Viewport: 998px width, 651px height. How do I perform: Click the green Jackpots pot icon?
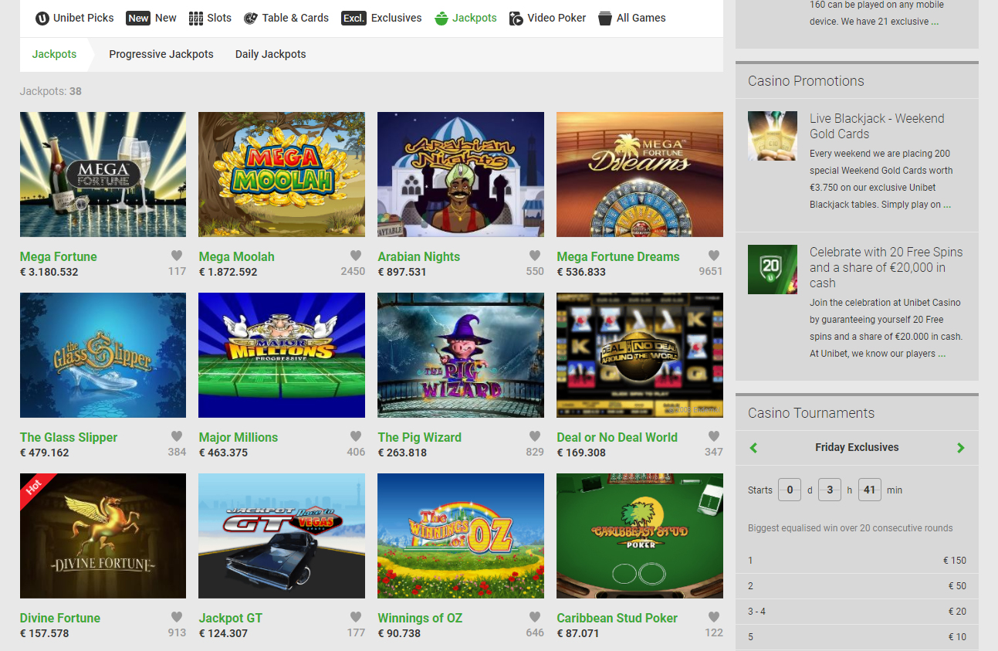pyautogui.click(x=441, y=18)
